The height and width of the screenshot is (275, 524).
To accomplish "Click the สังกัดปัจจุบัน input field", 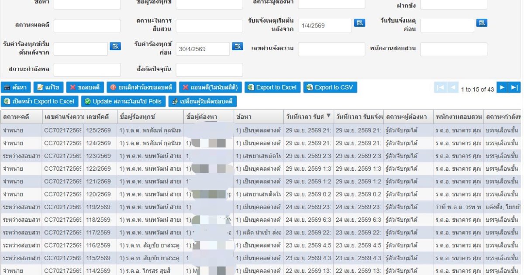I will pyautogui.click(x=210, y=69).
